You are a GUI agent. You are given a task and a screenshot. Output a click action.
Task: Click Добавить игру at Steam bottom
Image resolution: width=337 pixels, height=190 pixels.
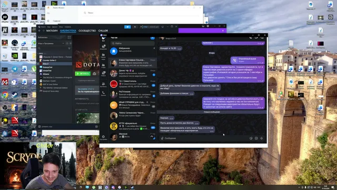coord(46,127)
